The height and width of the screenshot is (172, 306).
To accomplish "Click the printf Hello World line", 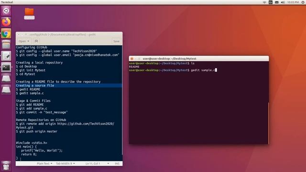I will click(x=42, y=150).
